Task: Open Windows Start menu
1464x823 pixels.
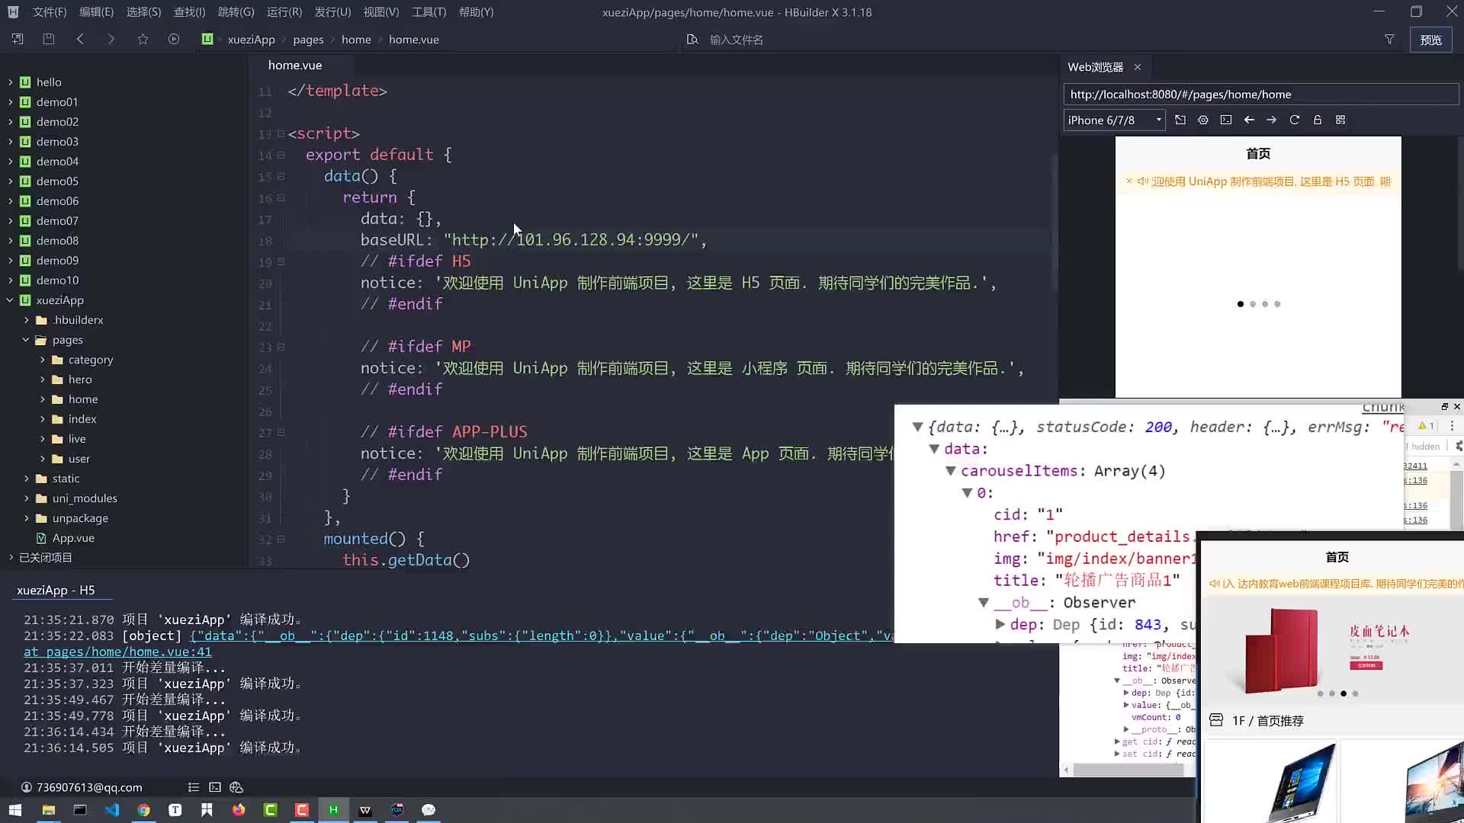Action: pyautogui.click(x=15, y=809)
